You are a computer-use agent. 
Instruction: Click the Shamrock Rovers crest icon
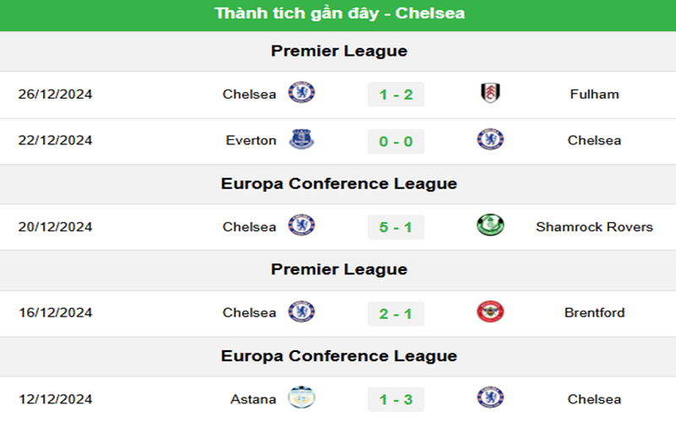tap(490, 226)
